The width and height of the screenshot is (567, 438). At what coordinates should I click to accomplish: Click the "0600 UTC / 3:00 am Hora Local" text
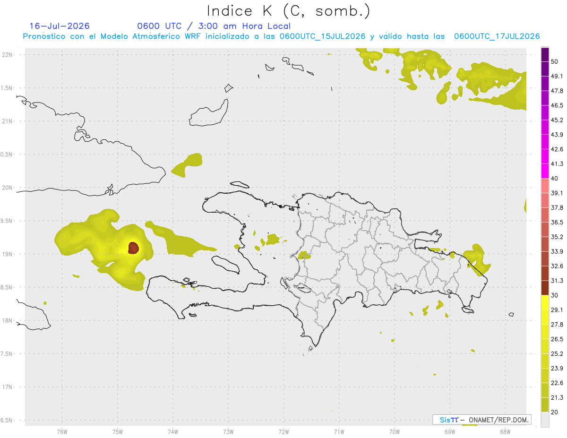[x=214, y=26]
